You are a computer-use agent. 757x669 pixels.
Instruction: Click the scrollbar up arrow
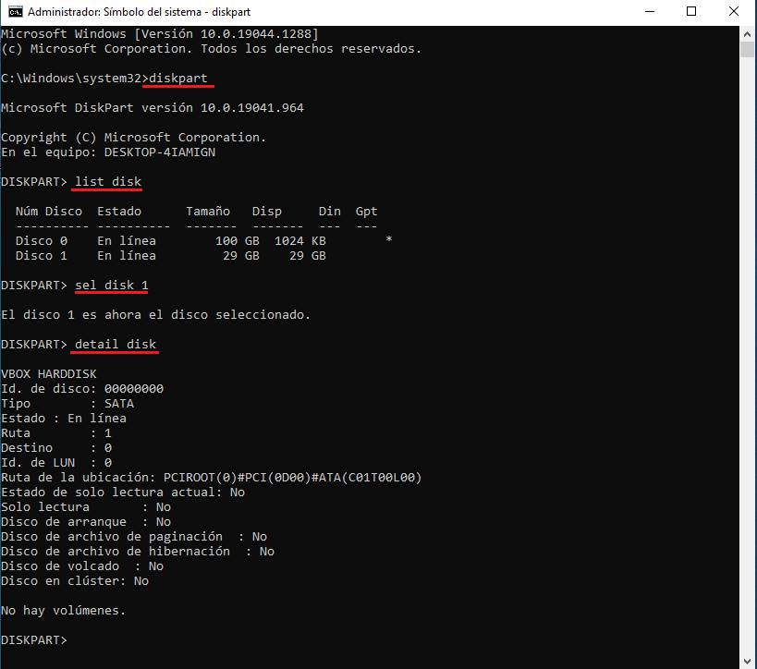pyautogui.click(x=748, y=34)
